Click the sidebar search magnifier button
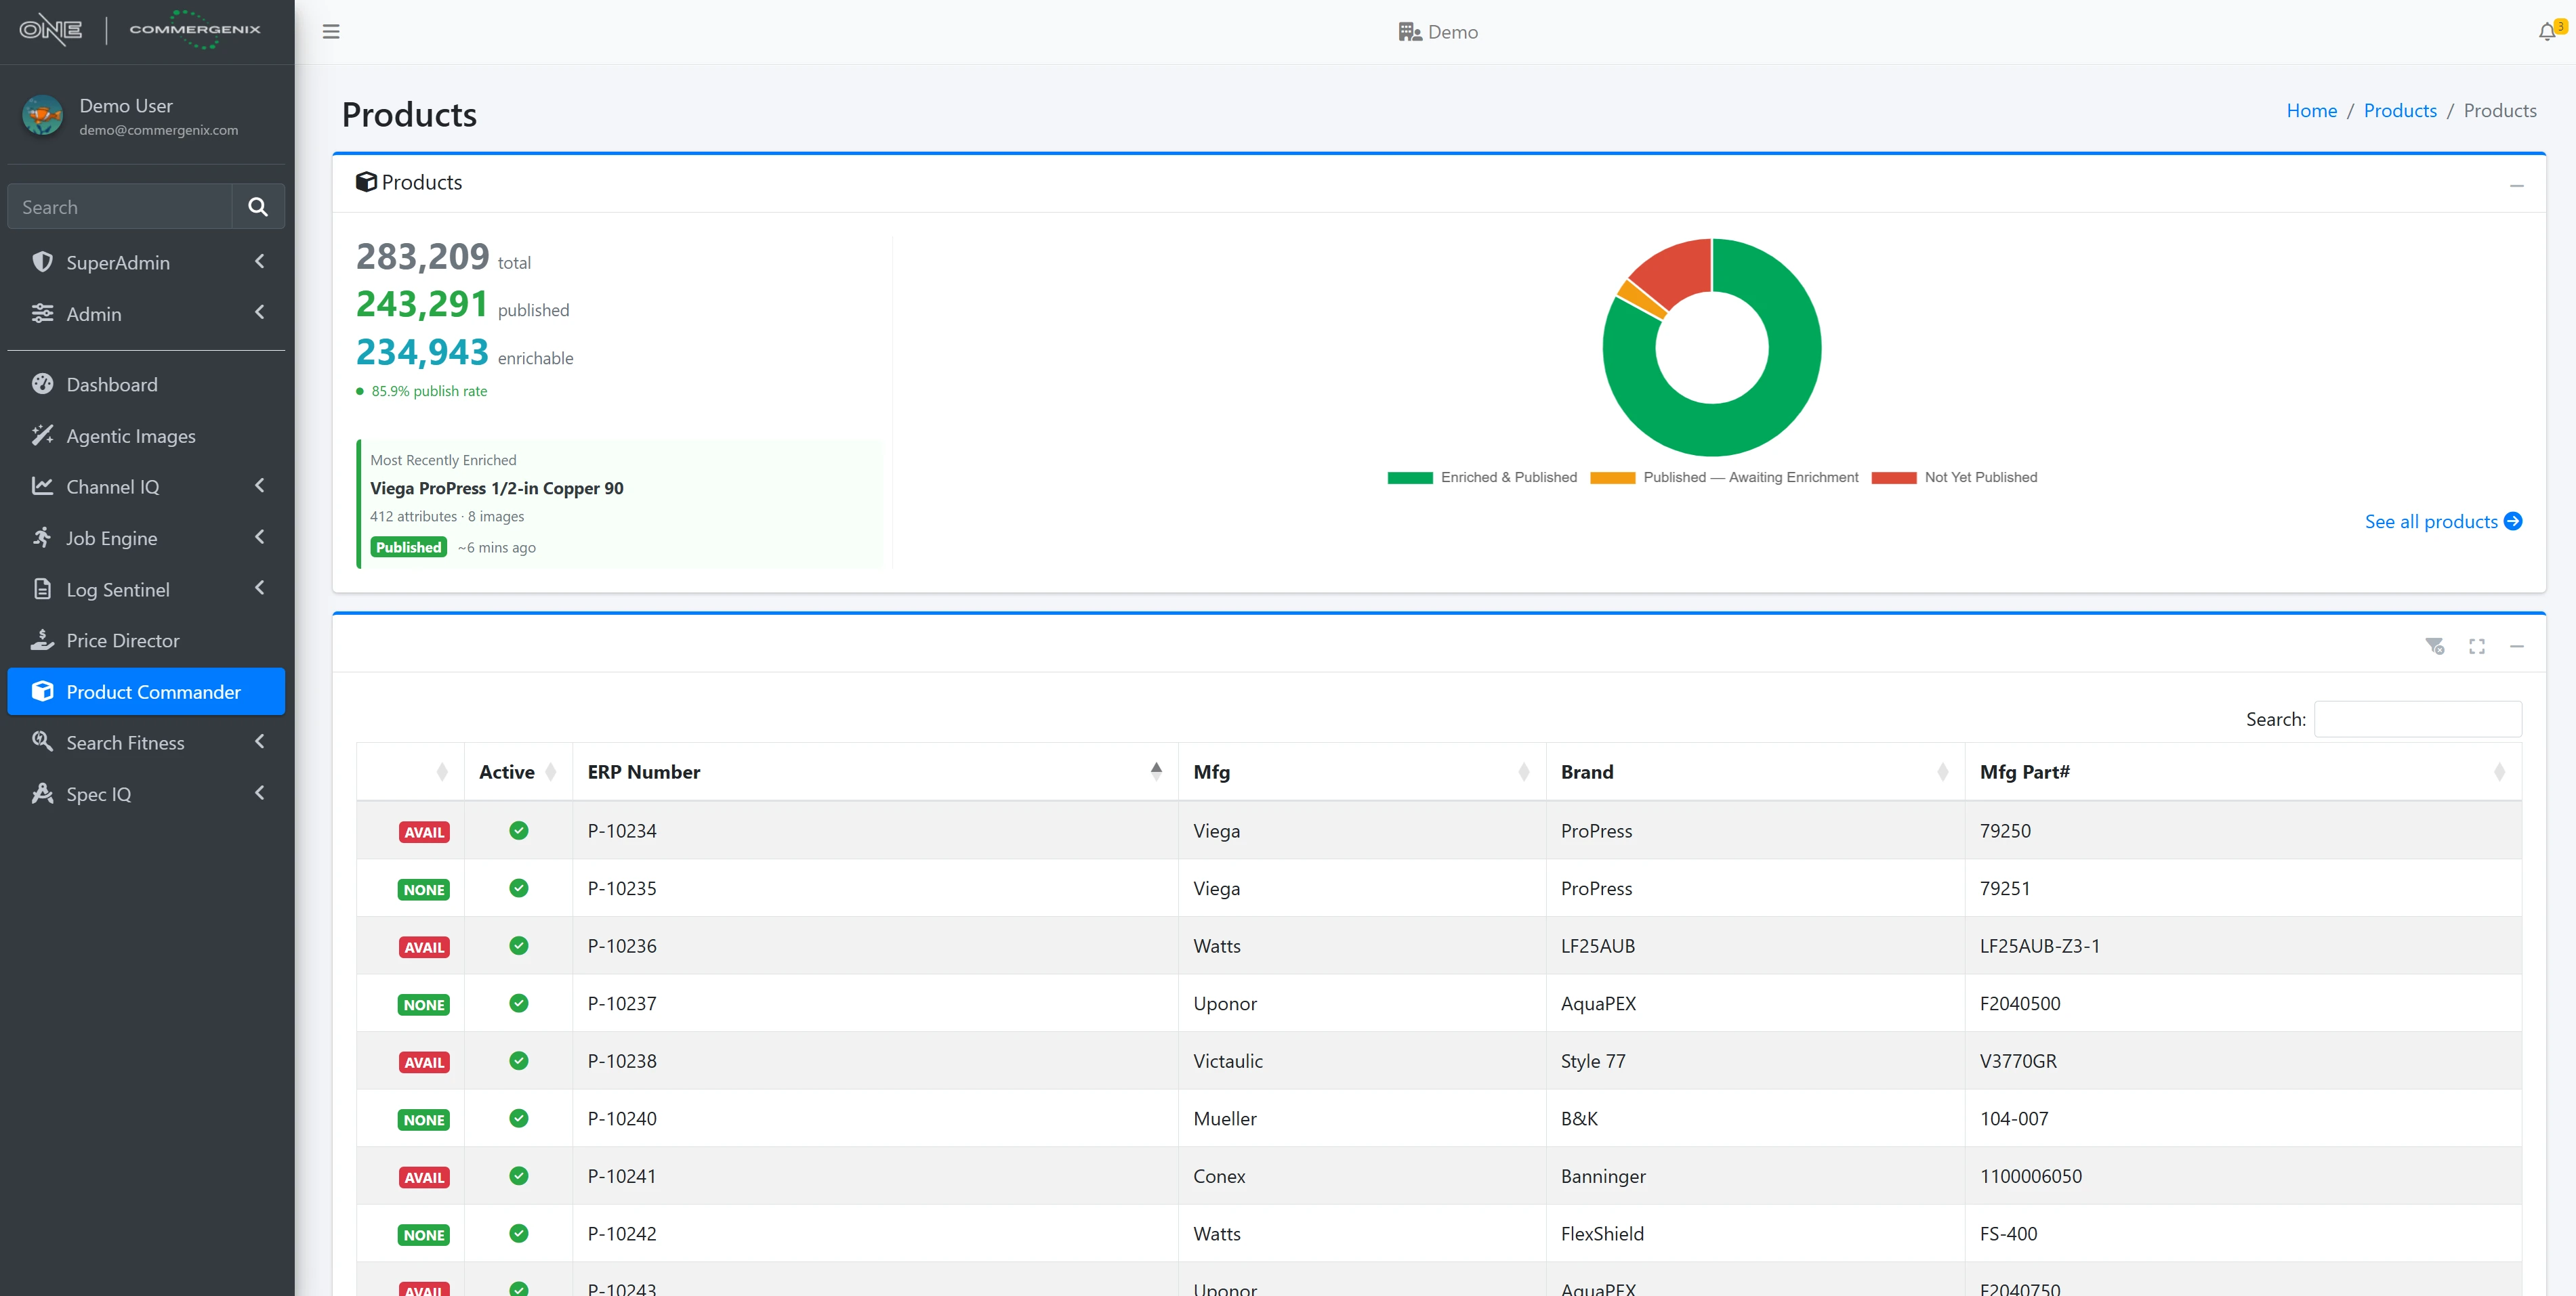Viewport: 2576px width, 1296px height. point(258,207)
